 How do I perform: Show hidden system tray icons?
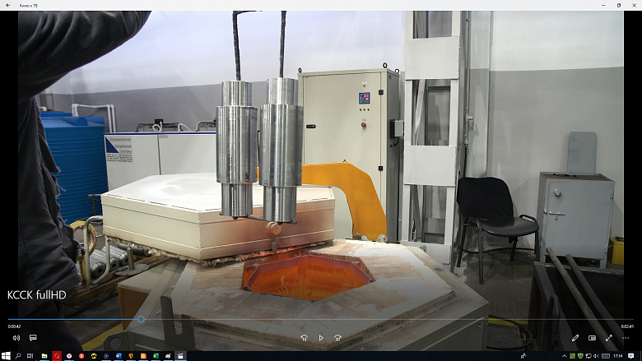(x=565, y=355)
